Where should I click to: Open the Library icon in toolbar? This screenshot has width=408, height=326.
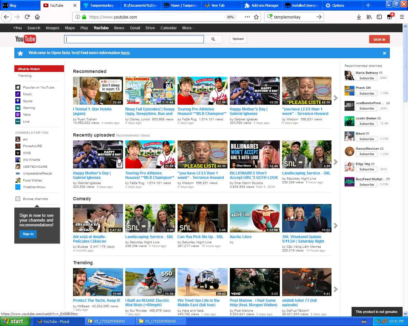(x=369, y=17)
